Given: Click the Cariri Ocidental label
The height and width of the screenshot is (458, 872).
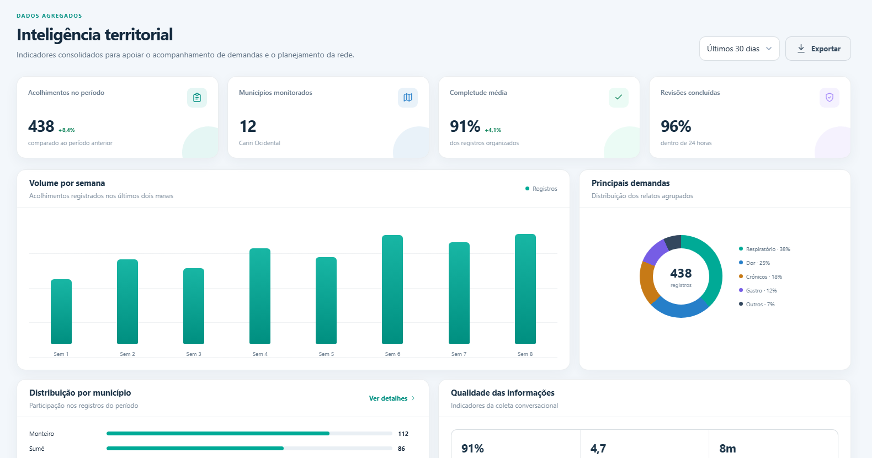Looking at the screenshot, I should (259, 143).
